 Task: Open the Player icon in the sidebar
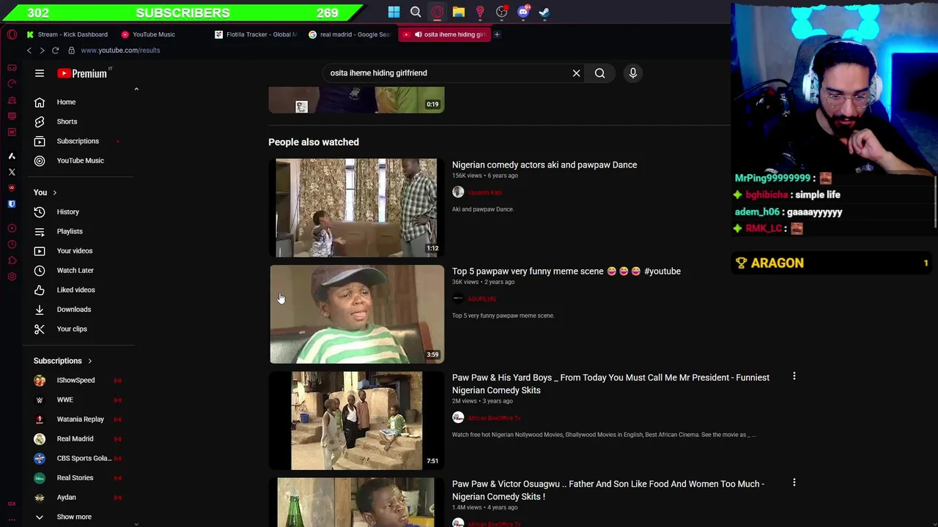[x=12, y=228]
